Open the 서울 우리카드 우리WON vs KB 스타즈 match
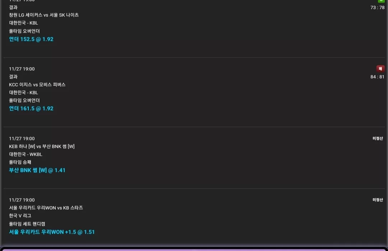The image size is (388, 251). tap(46, 208)
